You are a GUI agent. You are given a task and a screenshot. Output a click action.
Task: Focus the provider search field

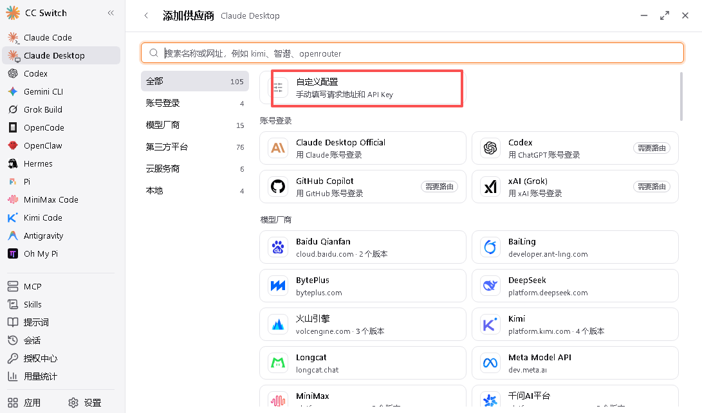tap(412, 53)
